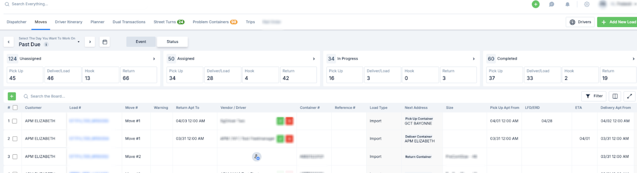Go to previous day arrow

pos(9,42)
